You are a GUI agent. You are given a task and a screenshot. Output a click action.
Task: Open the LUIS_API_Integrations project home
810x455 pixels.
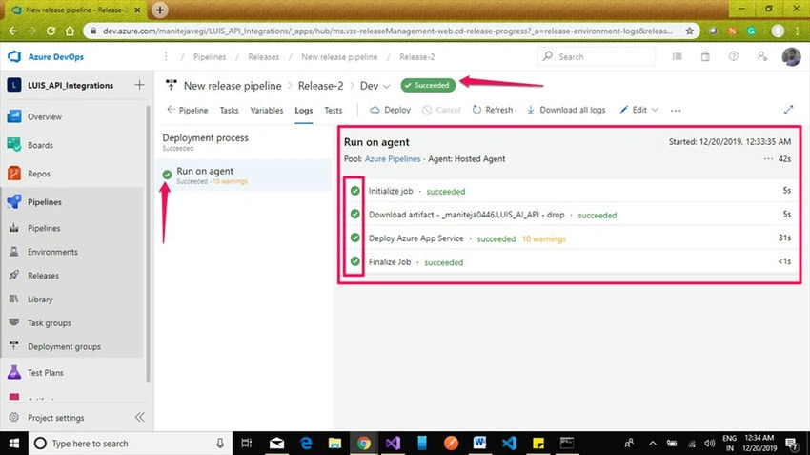point(71,85)
